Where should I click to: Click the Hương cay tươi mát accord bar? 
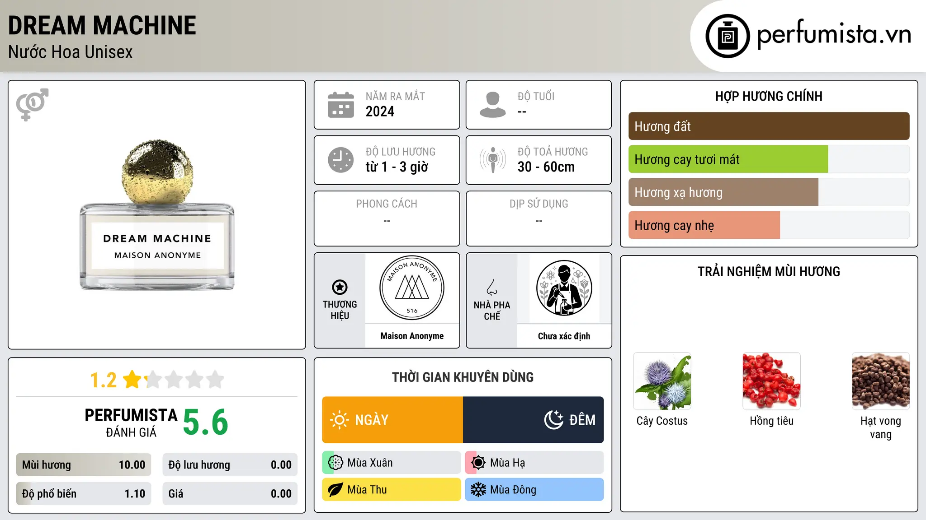pyautogui.click(x=769, y=159)
